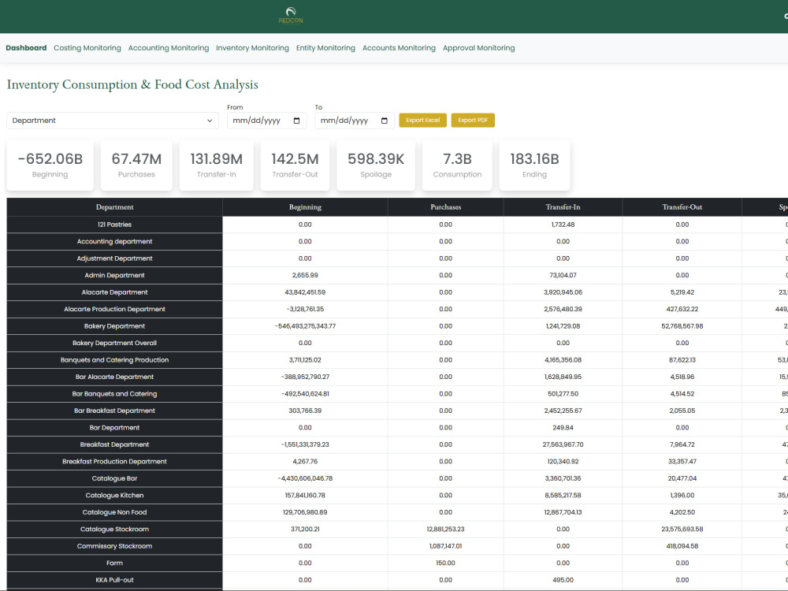Navigate to Accounts Monitoring

click(x=399, y=48)
